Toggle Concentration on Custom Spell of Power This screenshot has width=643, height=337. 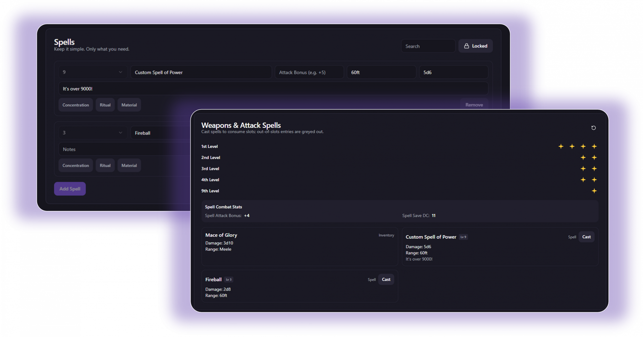tap(76, 105)
